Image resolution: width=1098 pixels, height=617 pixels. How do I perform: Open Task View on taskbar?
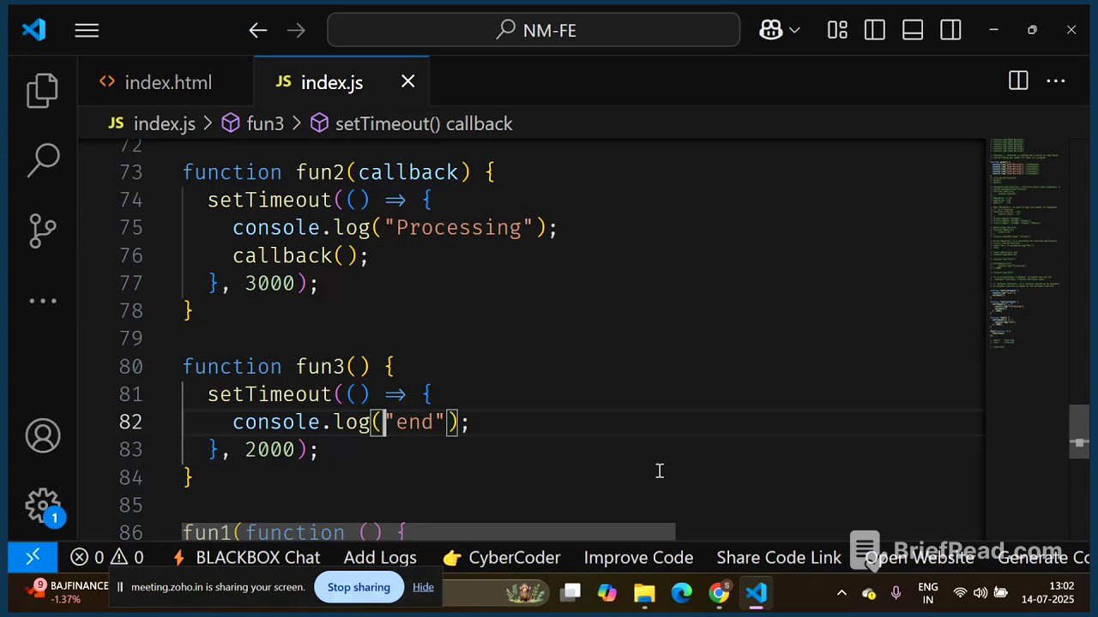coord(570,593)
